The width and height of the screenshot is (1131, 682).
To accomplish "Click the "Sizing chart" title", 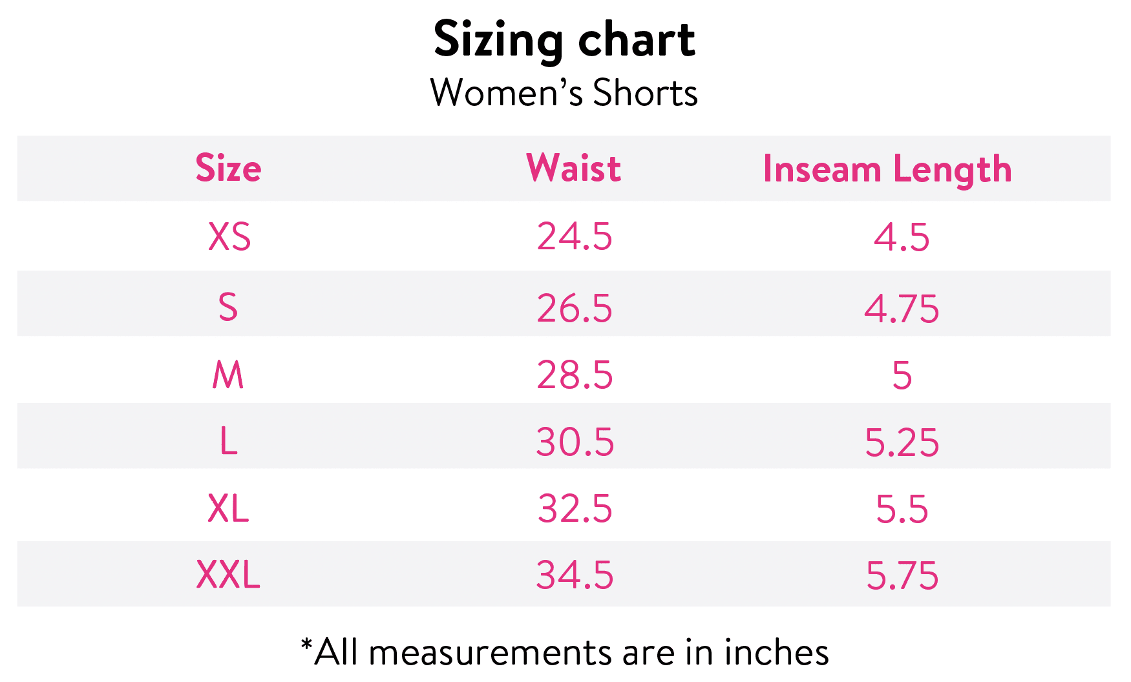I will [x=564, y=40].
